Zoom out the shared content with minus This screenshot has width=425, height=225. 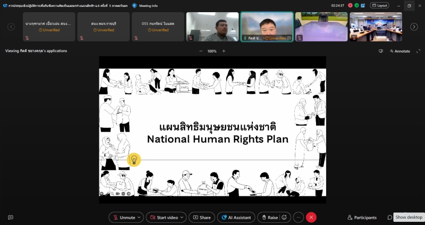[201, 51]
